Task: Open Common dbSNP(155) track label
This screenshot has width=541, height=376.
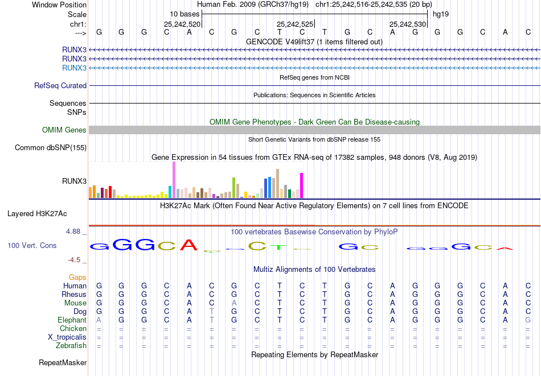Action: [x=51, y=147]
